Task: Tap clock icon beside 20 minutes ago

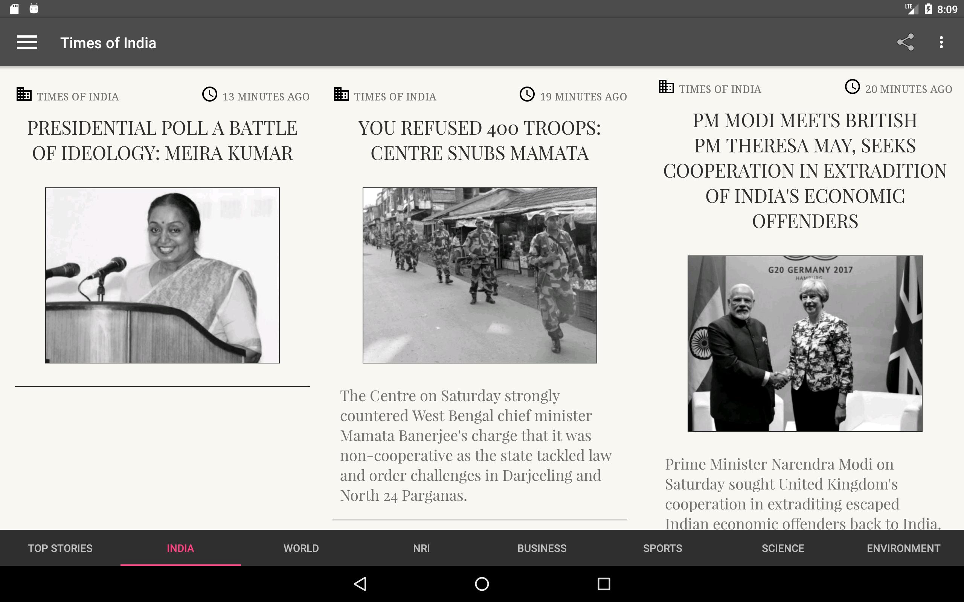Action: 852,87
